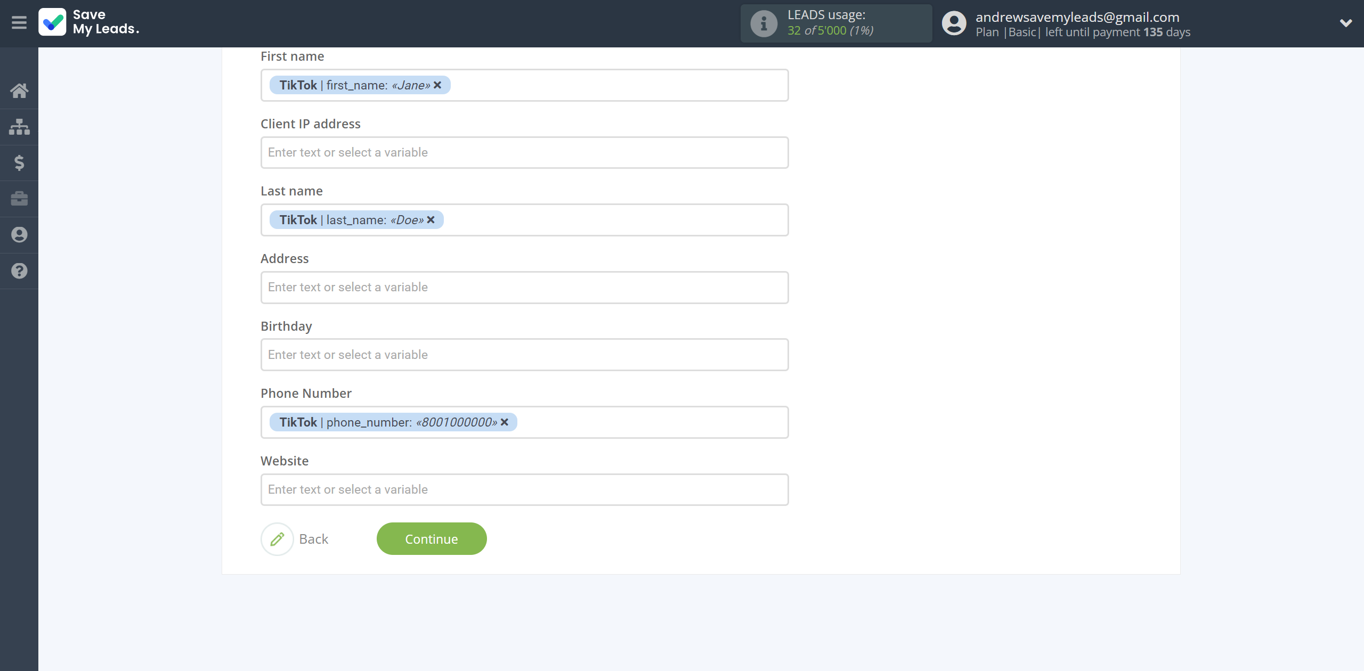Image resolution: width=1364 pixels, height=671 pixels.
Task: Click the Continue button
Action: 432,539
